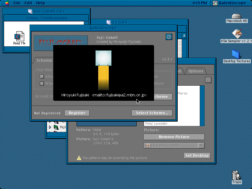Click the Register button
The width and height of the screenshot is (252, 189).
coord(77,113)
